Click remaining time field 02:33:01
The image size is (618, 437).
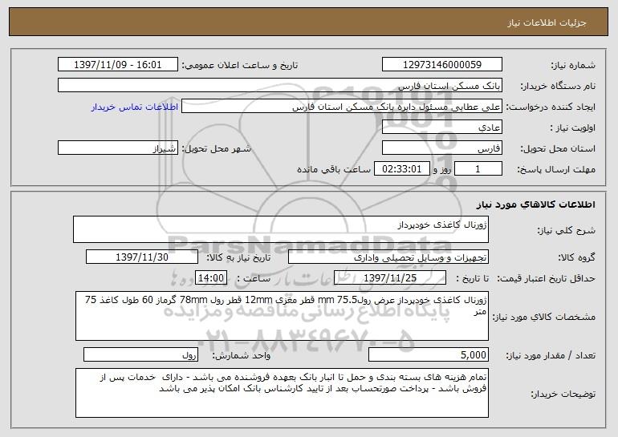click(401, 169)
